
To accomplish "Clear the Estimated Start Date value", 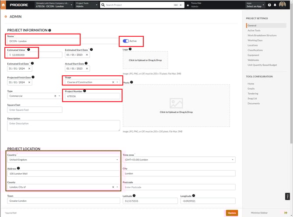I will pos(87,55).
